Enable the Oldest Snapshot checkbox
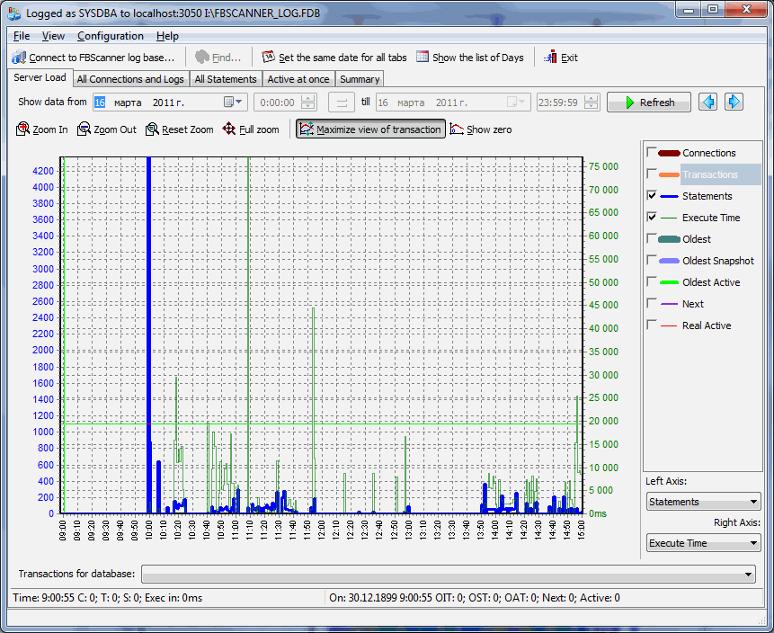 click(652, 261)
